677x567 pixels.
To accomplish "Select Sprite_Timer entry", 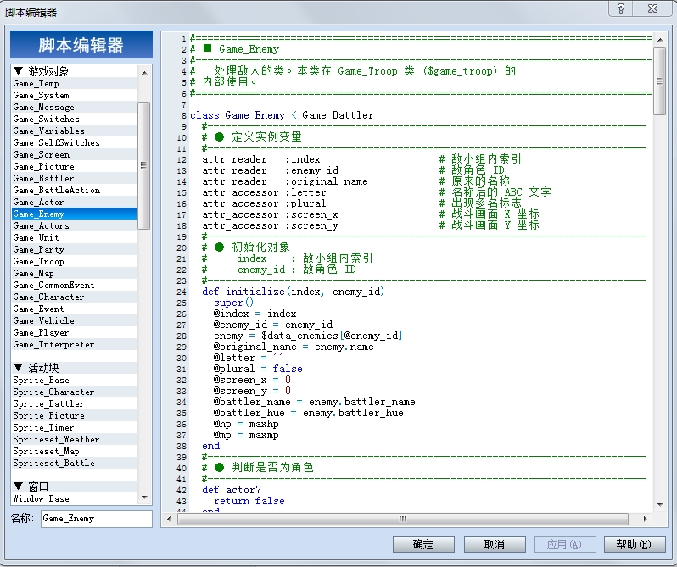I will coord(74,427).
